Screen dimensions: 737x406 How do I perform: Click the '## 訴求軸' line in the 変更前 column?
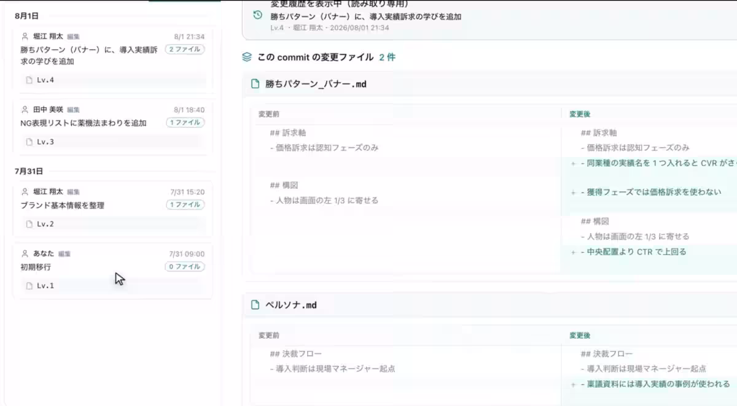pyautogui.click(x=287, y=133)
